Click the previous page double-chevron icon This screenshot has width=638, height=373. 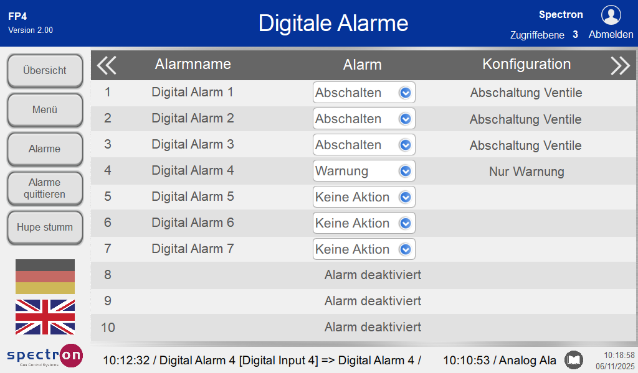coord(107,65)
